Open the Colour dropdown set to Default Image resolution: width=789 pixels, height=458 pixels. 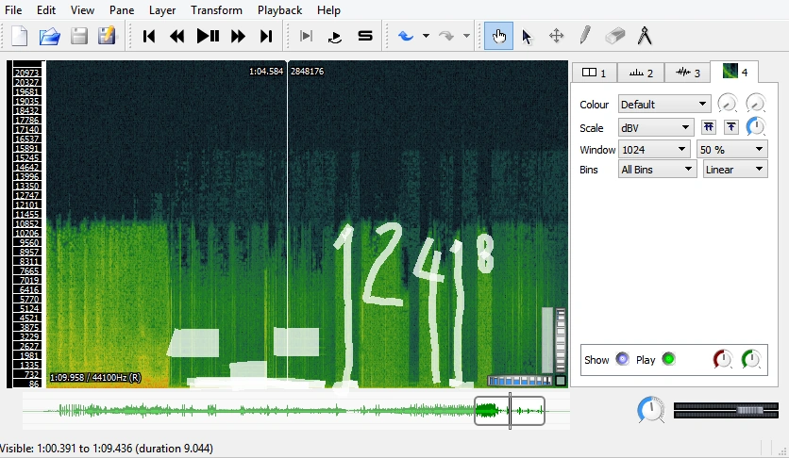[x=663, y=105]
